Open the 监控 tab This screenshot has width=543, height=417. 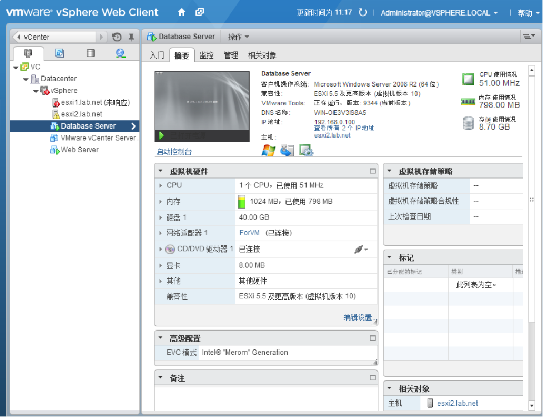(x=207, y=55)
